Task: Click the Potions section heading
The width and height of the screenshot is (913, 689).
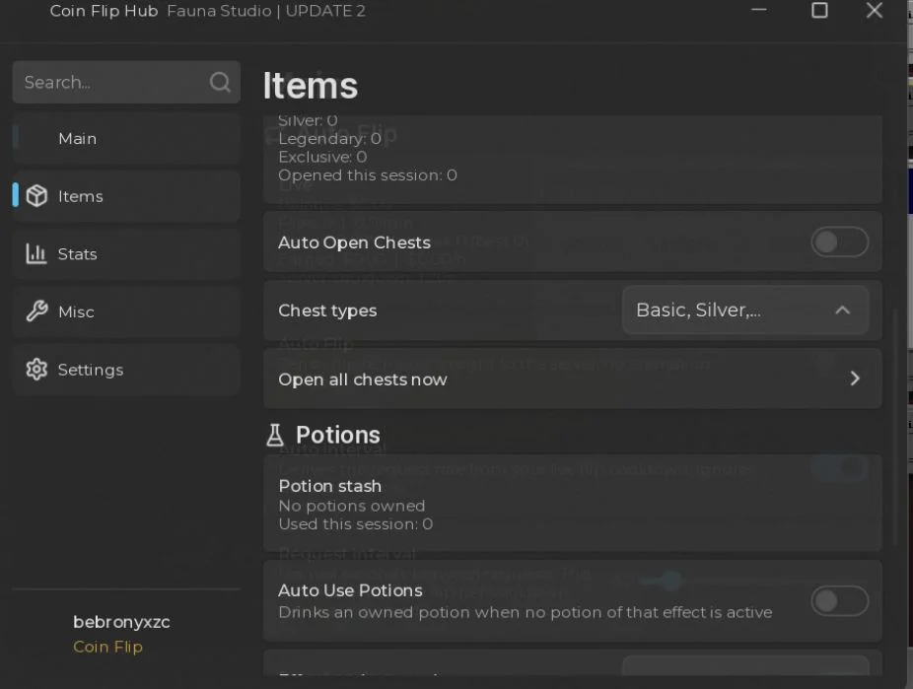Action: point(338,436)
